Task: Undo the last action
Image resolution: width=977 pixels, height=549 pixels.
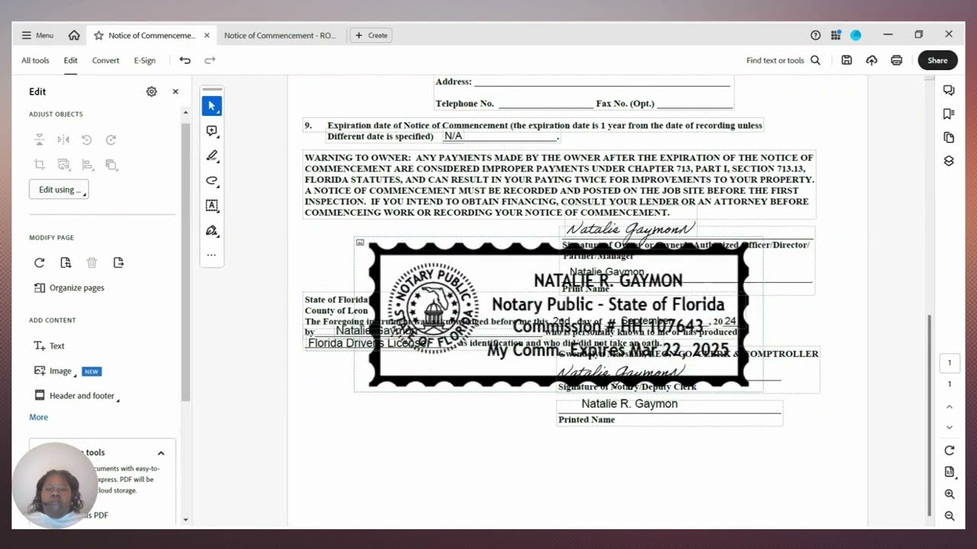Action: coord(185,60)
